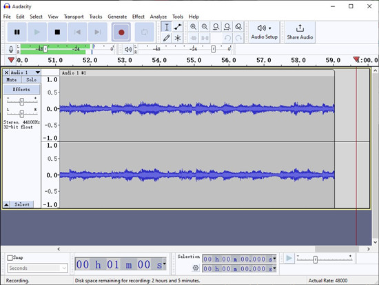Click the Redo icon
Viewport: 379px width, 285px height.
(238, 38)
